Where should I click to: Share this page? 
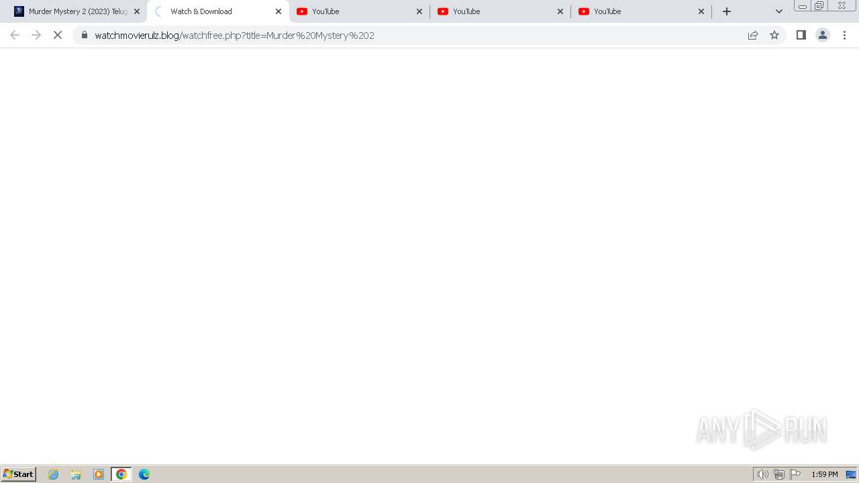click(x=753, y=35)
